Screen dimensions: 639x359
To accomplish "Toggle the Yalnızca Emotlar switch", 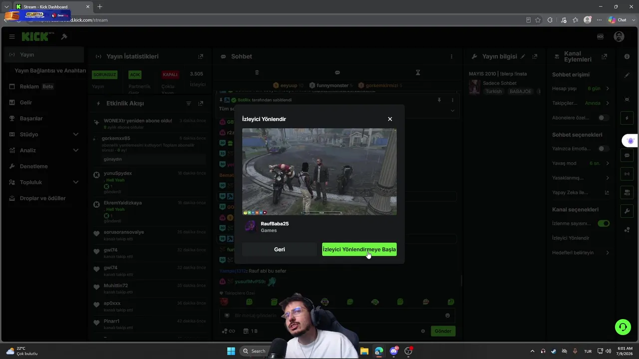I will pyautogui.click(x=604, y=149).
